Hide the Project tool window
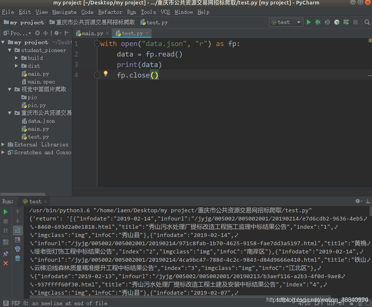Viewport: 372px width, 307px height. (67, 33)
